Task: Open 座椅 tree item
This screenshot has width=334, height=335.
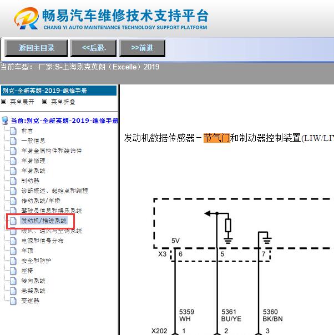Action: click(27, 271)
